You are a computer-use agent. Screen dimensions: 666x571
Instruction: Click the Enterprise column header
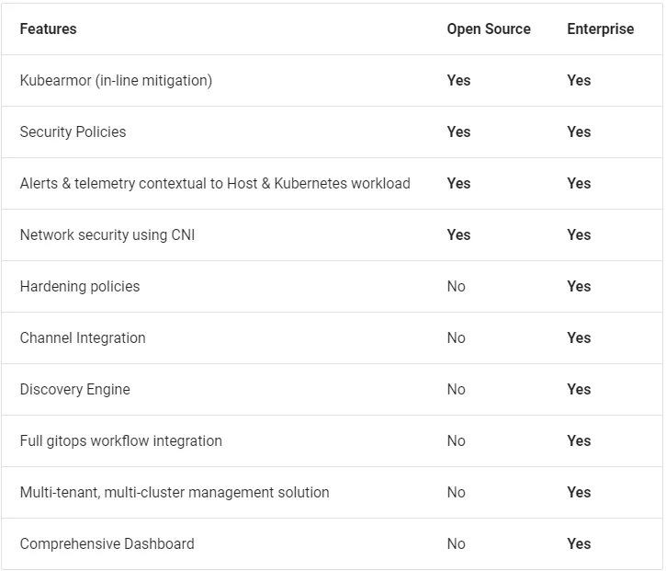point(600,29)
